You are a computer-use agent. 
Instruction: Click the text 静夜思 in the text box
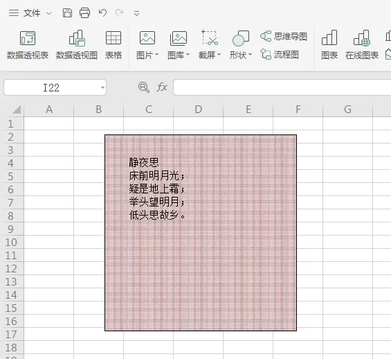click(x=144, y=162)
